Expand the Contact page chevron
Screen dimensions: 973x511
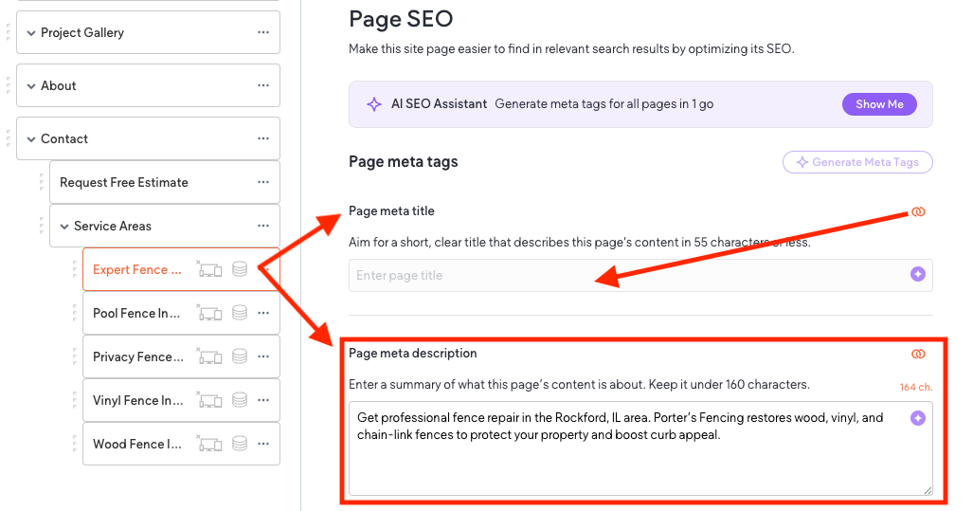[31, 139]
